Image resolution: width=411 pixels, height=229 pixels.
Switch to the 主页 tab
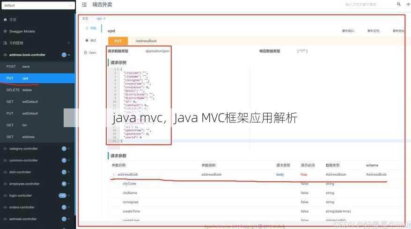coord(85,19)
